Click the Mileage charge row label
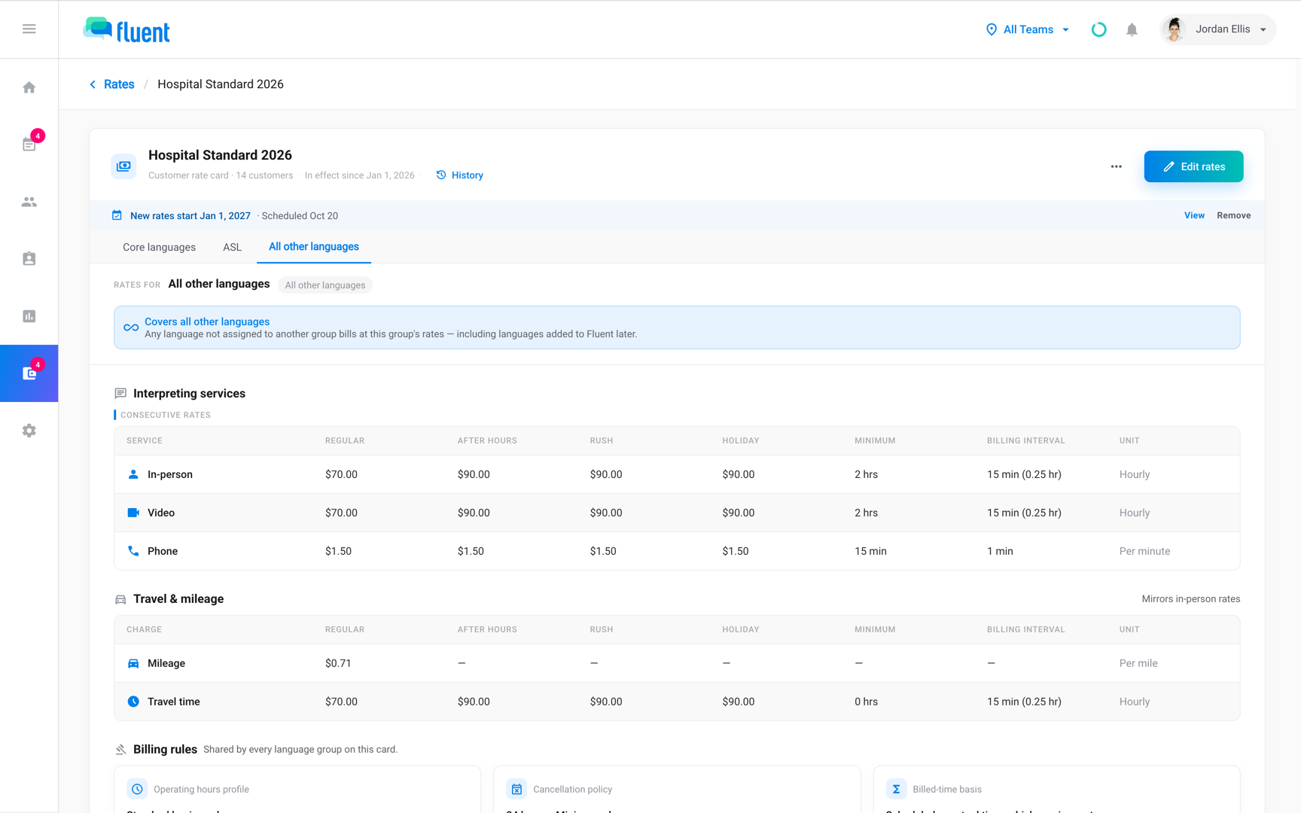 tap(166, 663)
